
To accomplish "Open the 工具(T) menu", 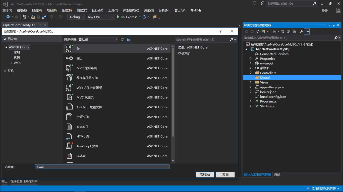I will point(113,10).
